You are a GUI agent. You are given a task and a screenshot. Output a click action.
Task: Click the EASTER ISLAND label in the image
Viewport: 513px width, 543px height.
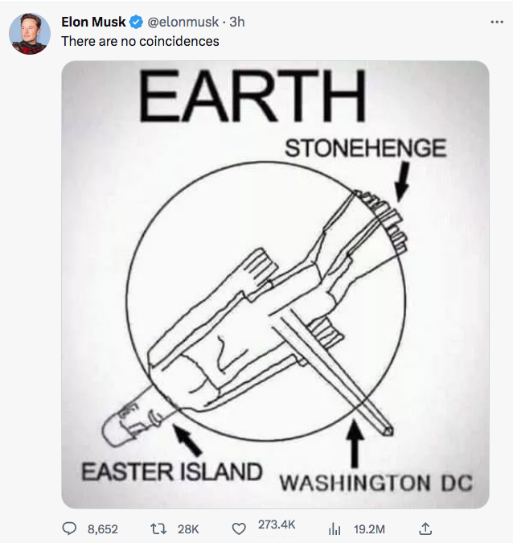(x=171, y=471)
